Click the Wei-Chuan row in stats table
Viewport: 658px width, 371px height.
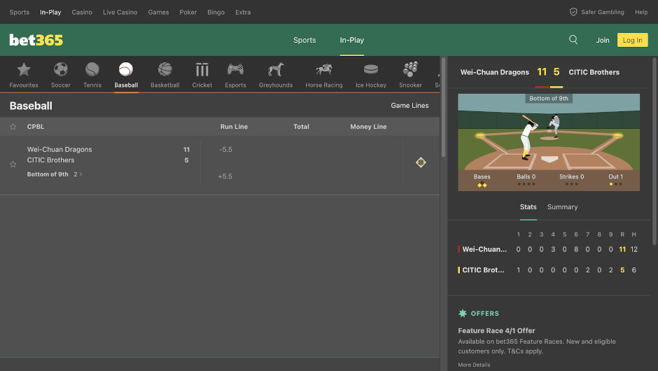548,249
